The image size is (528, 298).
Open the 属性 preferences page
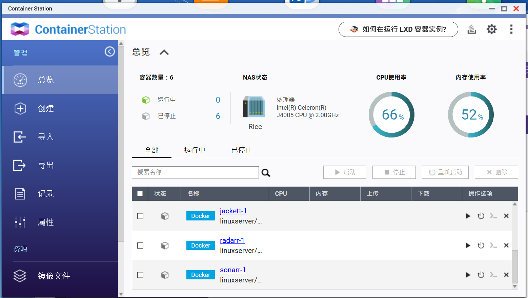(60, 222)
